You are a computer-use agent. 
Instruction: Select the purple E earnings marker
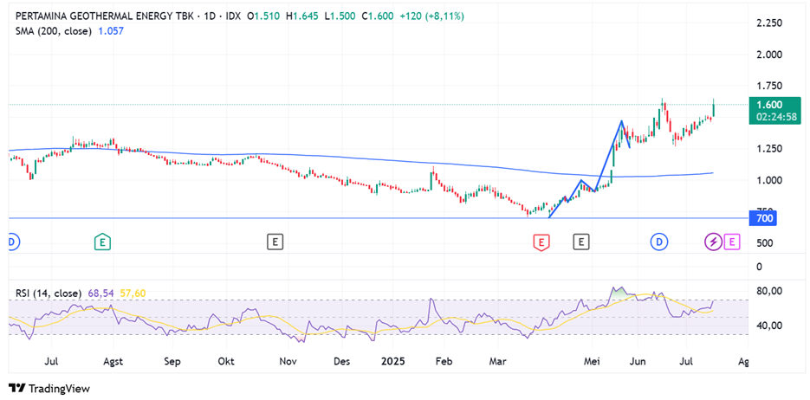click(732, 242)
